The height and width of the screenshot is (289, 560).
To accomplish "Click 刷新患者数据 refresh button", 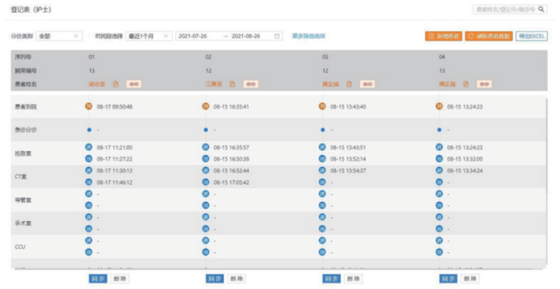I will click(x=489, y=36).
